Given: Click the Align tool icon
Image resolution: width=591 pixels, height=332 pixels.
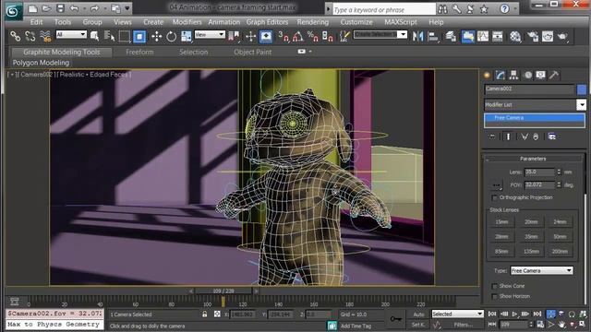Looking at the screenshot, I should 433,37.
